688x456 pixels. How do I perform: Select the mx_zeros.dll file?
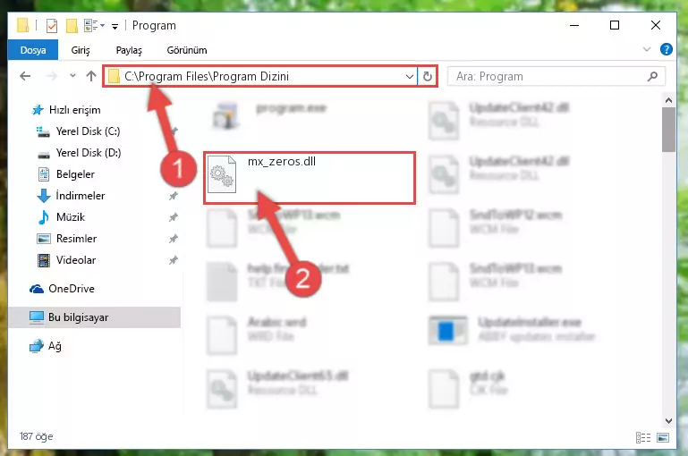[x=310, y=178]
